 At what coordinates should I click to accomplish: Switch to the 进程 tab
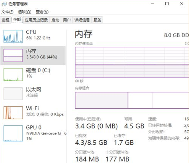pos(6,20)
